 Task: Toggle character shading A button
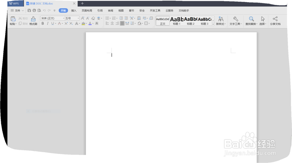[97, 23]
